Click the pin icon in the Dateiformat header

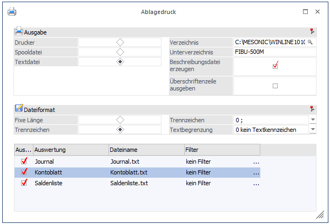[x=312, y=109]
